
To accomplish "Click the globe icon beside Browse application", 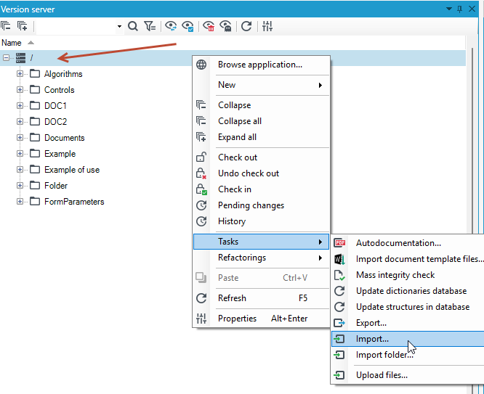I will (x=201, y=65).
